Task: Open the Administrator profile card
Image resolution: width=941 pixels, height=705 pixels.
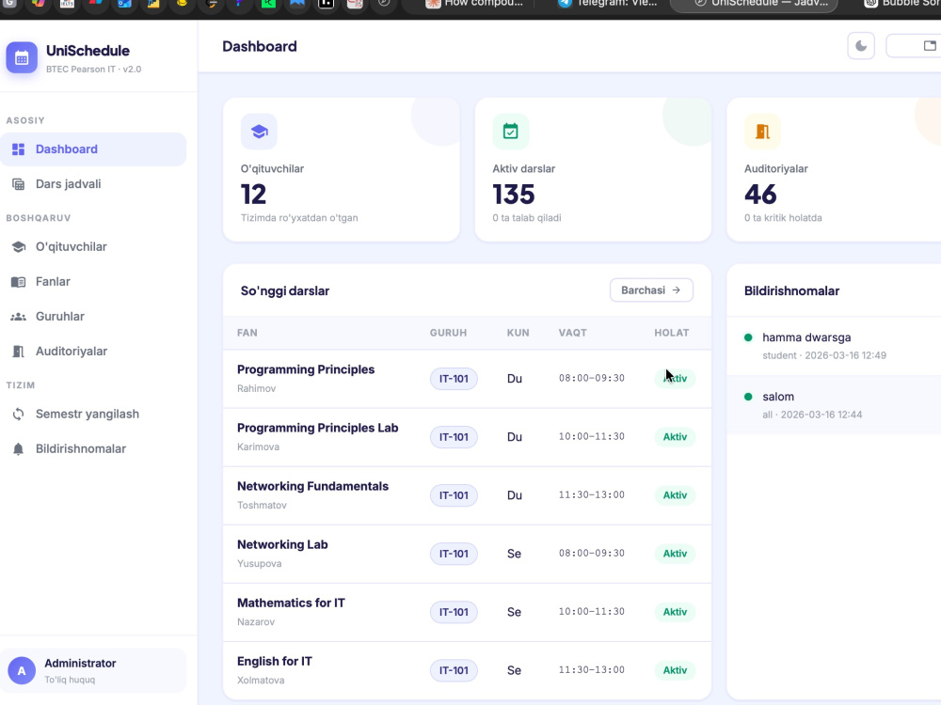Action: tap(93, 671)
